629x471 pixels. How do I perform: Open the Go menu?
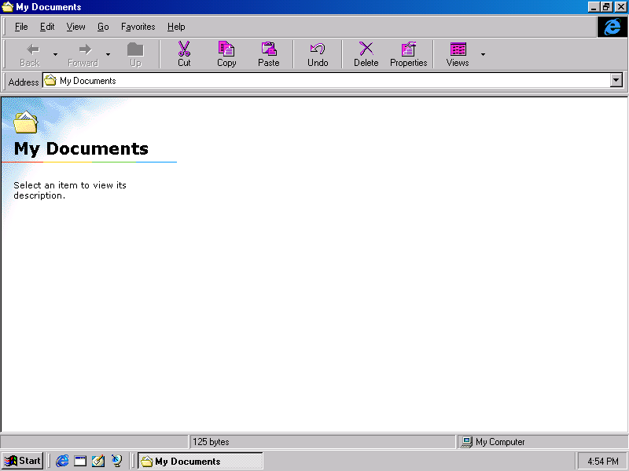click(x=103, y=27)
